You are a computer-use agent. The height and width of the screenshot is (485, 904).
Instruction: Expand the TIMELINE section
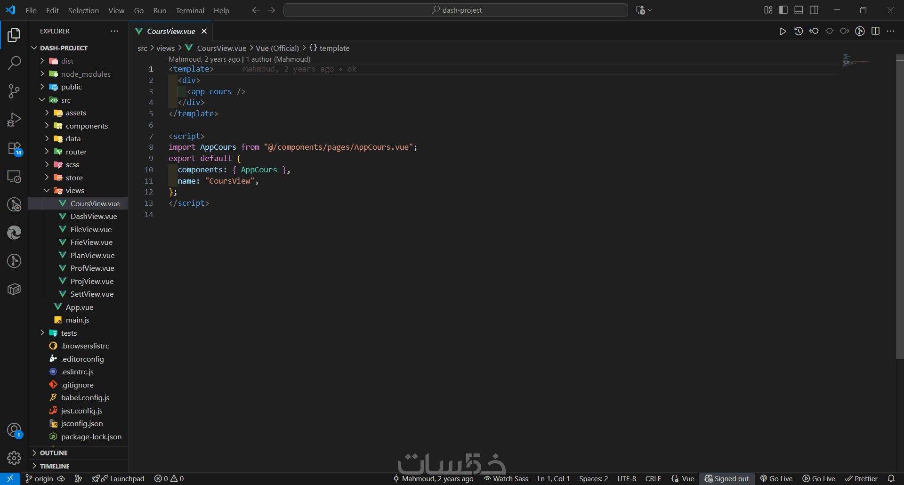pos(78,466)
